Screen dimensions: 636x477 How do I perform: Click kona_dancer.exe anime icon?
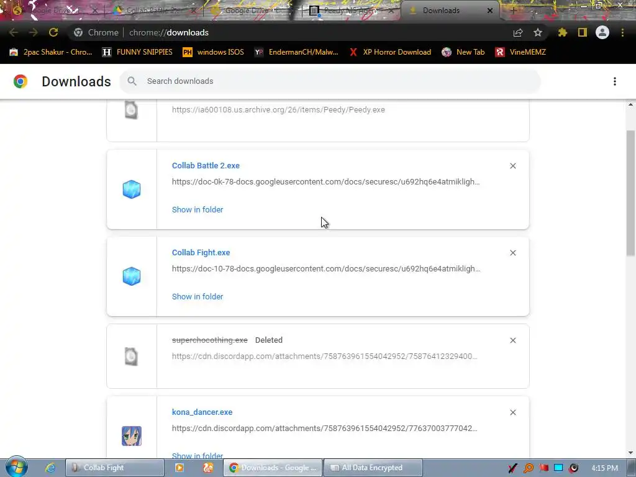click(x=132, y=436)
